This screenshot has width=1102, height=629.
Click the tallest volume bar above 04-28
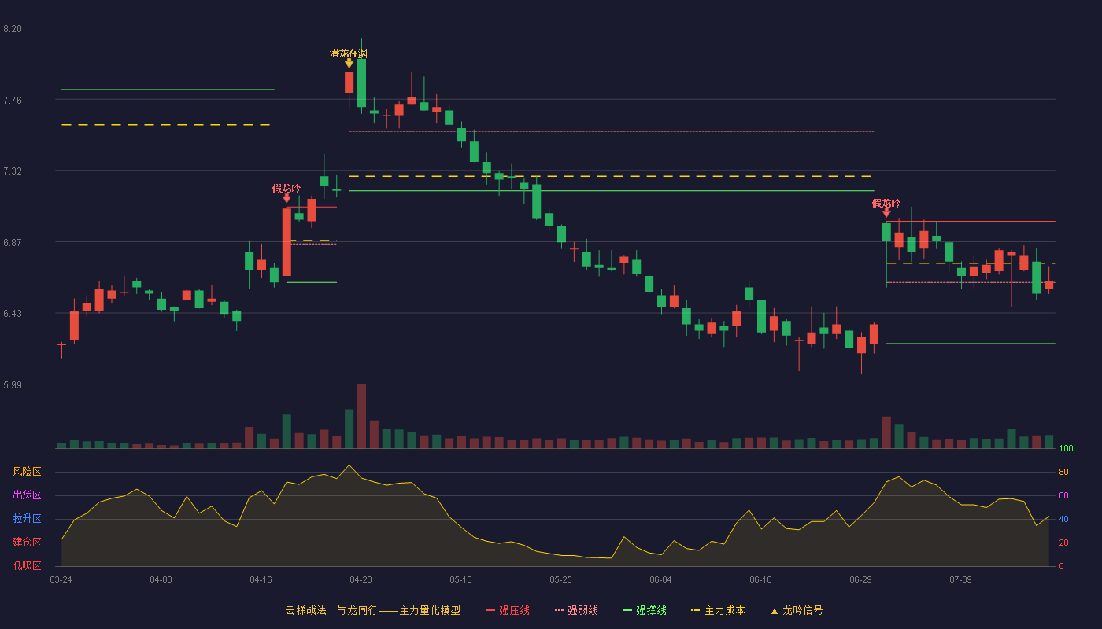(361, 416)
